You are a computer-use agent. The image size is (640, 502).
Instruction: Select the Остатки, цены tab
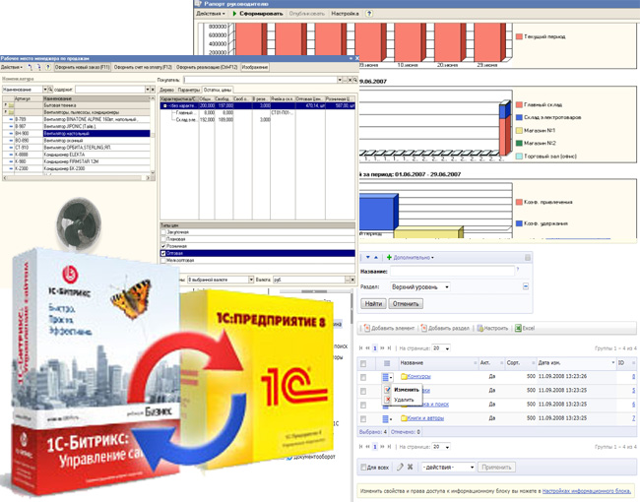point(218,90)
